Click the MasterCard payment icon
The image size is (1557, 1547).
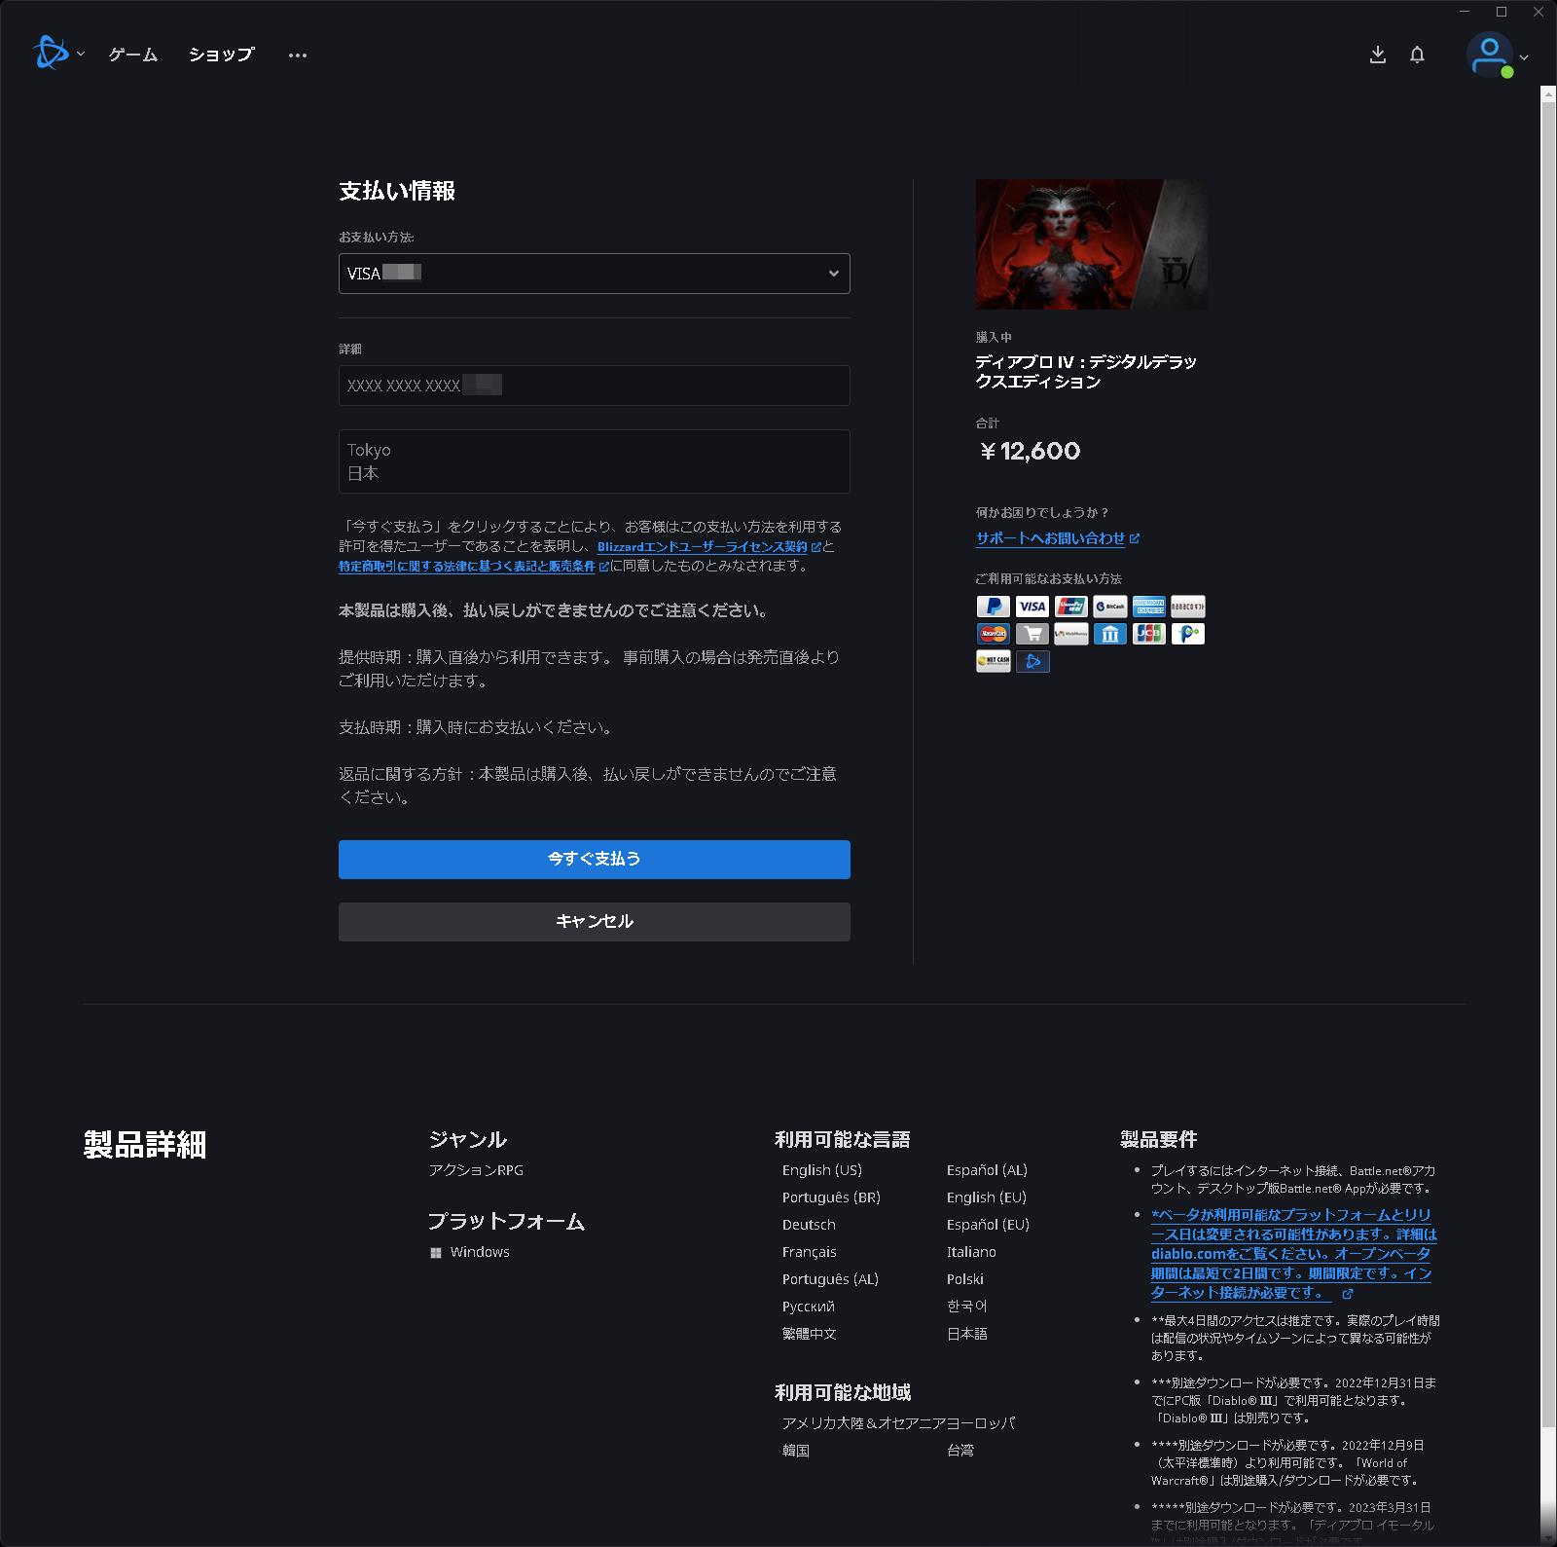tap(994, 634)
